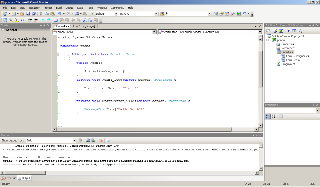Toggle word wrap in the Output window
Viewport: 320px width, 187px height.
tap(108, 140)
